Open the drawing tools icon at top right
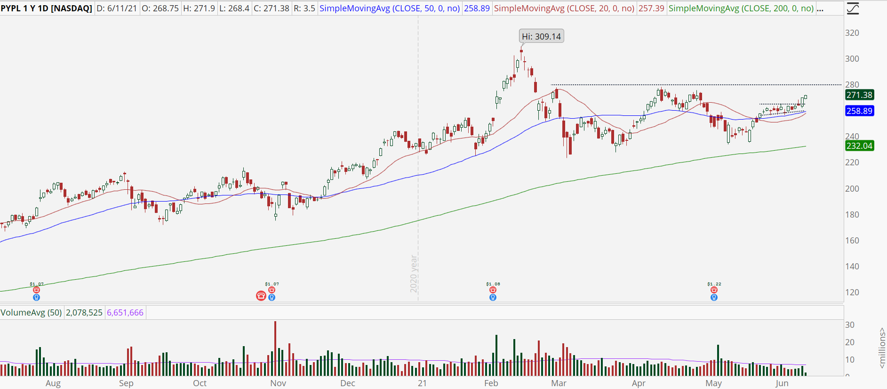Image resolution: width=887 pixels, height=389 pixels. [x=853, y=8]
